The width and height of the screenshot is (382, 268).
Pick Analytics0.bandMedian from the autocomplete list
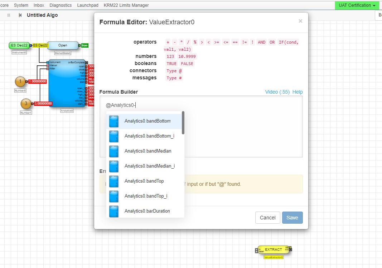pos(148,151)
